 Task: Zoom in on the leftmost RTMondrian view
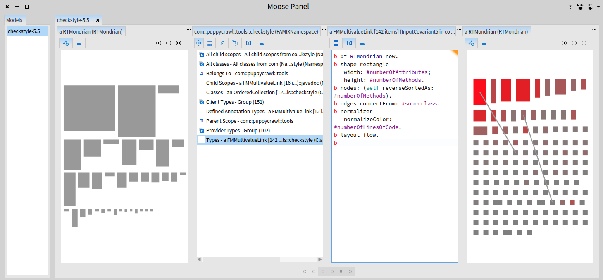pos(159,43)
